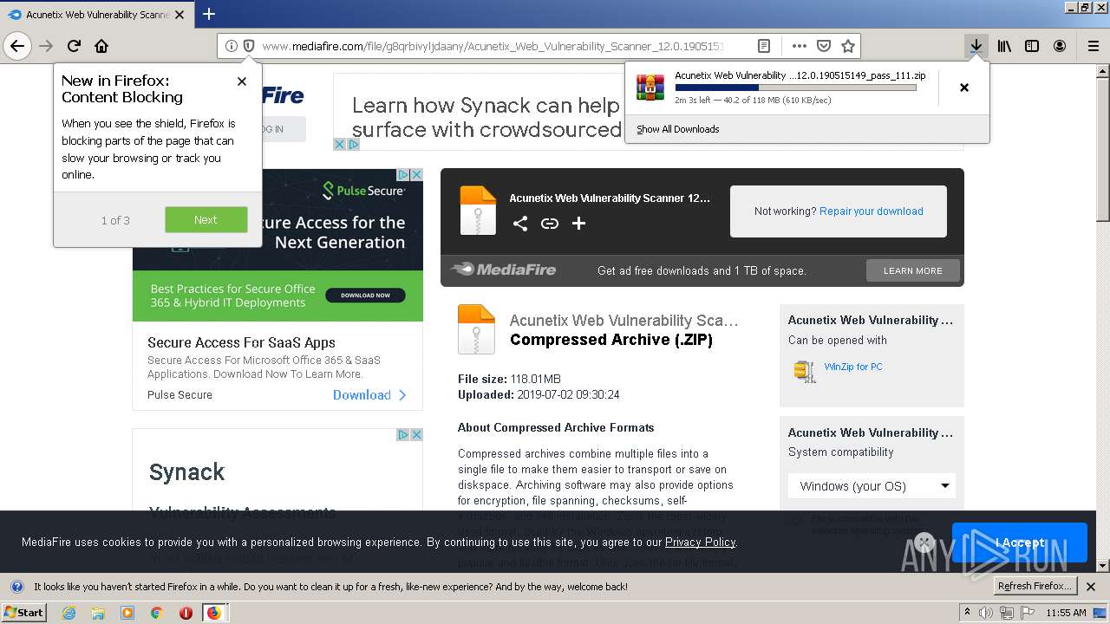Open Windows Start menu

pyautogui.click(x=24, y=613)
